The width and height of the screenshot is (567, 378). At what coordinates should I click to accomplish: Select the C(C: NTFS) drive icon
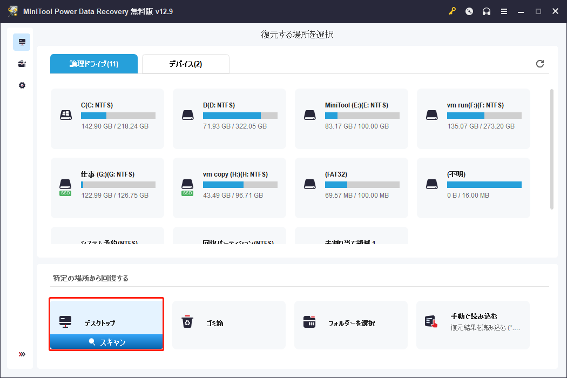click(65, 115)
